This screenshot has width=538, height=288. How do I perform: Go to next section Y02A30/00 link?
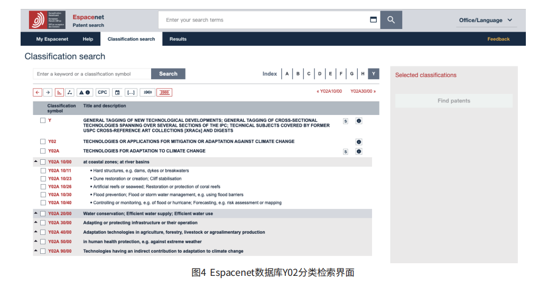pos(363,91)
